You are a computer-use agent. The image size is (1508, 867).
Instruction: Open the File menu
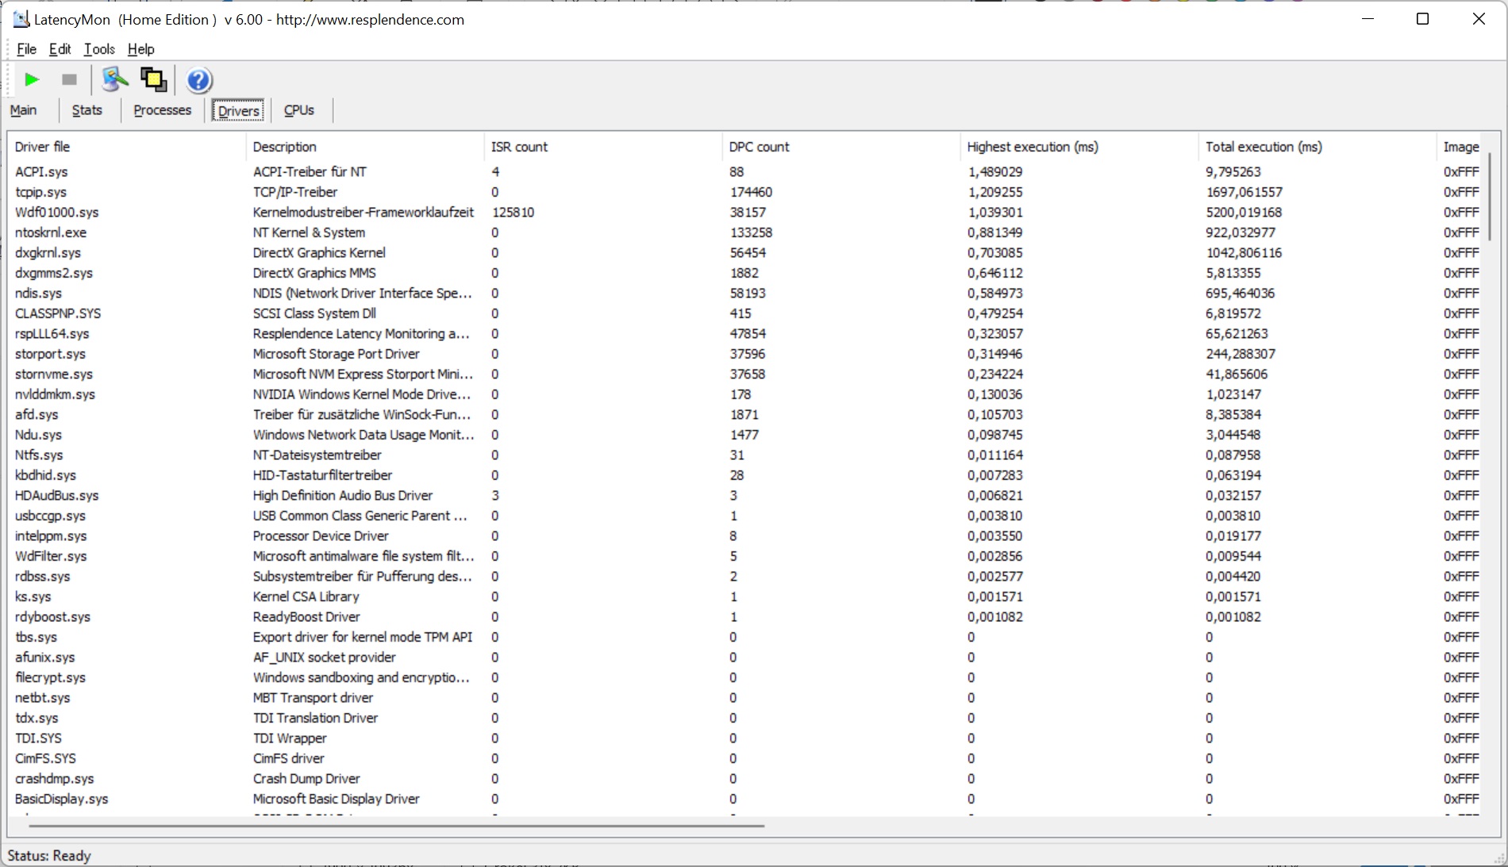pyautogui.click(x=26, y=49)
